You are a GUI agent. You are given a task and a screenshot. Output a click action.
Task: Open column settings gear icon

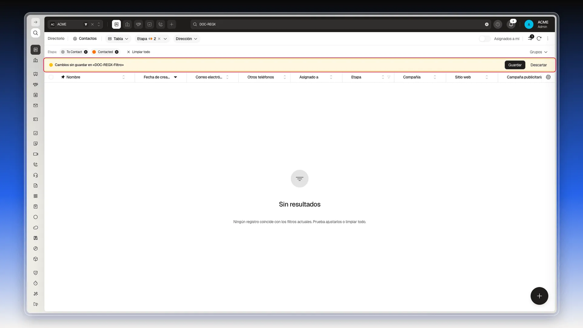pyautogui.click(x=548, y=77)
